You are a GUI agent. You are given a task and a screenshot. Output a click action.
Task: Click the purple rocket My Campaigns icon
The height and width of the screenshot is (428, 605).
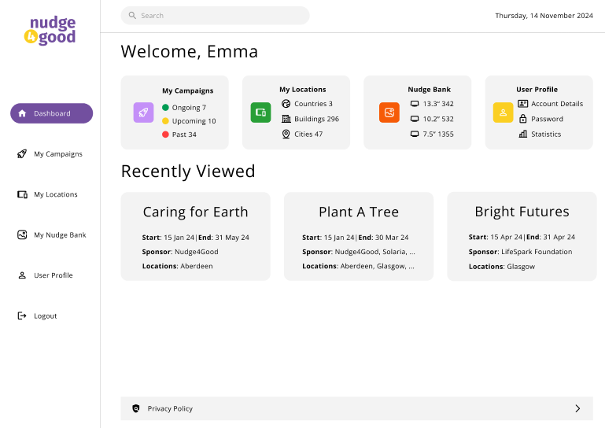[x=143, y=113]
